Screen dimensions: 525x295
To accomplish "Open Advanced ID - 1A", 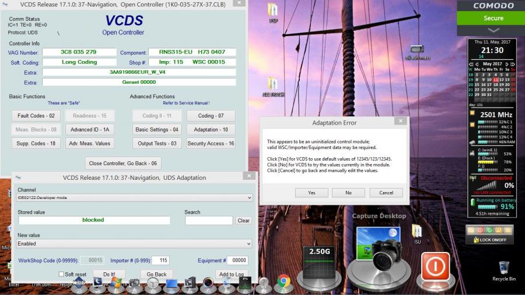I will tap(90, 130).
